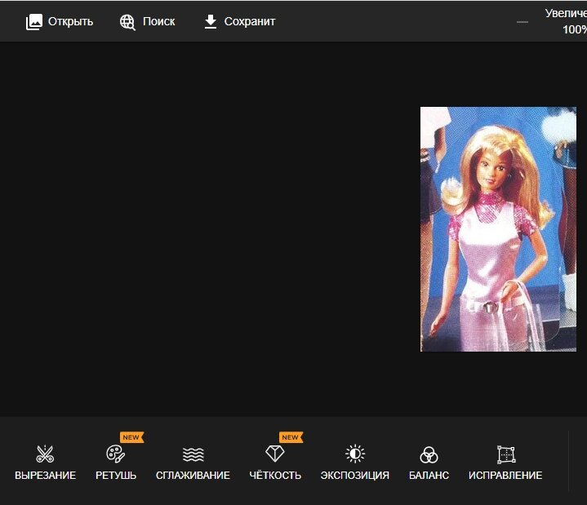The image size is (587, 505).
Task: Open the ИСПРАВЛЕНИЕ perspective correction tool
Action: click(x=505, y=463)
